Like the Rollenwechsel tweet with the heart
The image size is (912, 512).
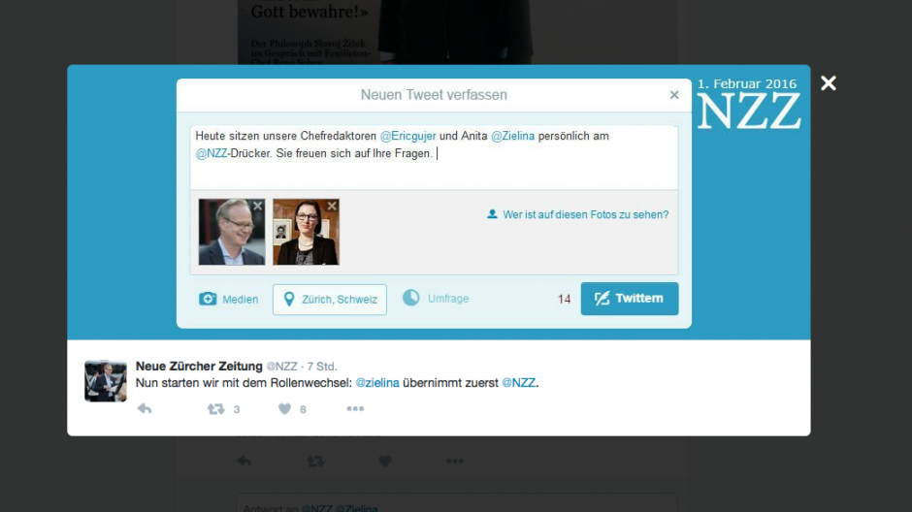tap(284, 409)
